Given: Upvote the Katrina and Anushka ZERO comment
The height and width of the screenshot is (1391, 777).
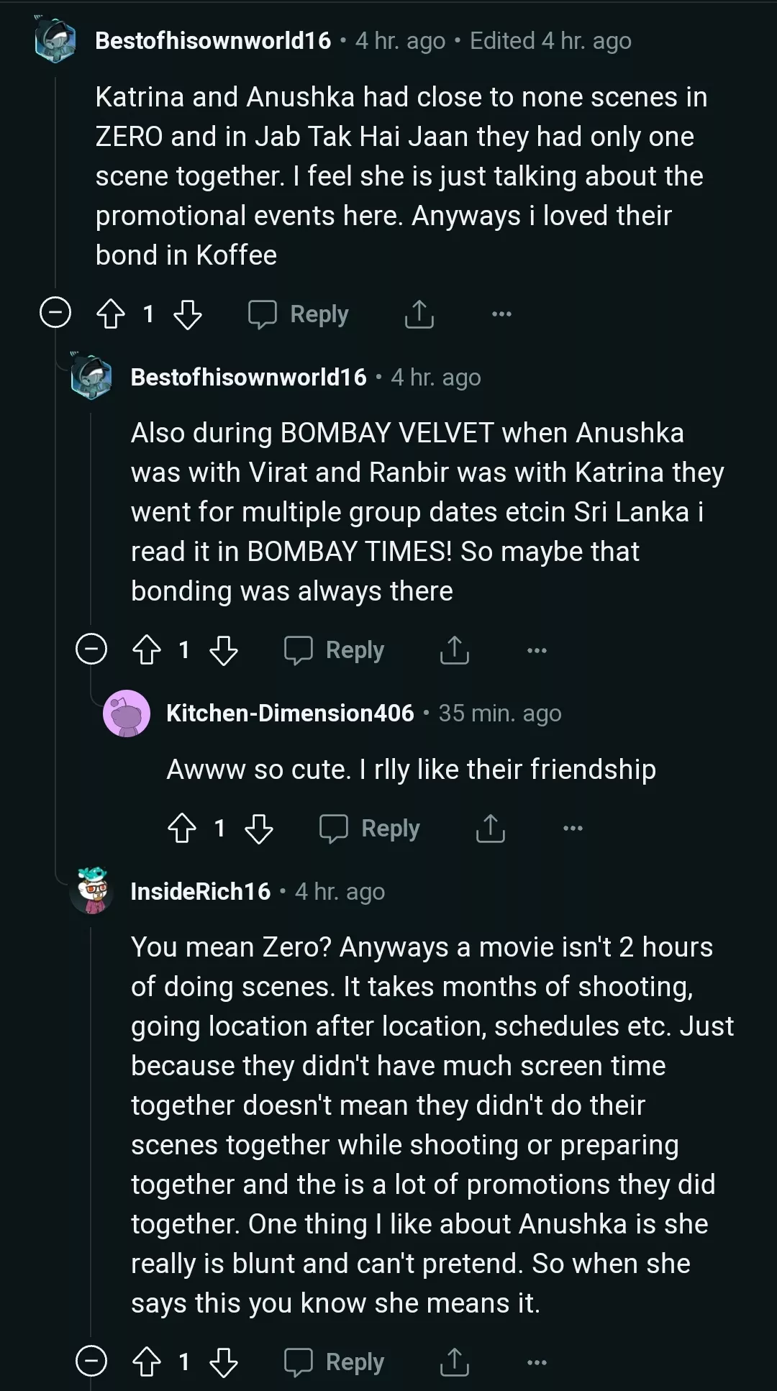Looking at the screenshot, I should [111, 314].
